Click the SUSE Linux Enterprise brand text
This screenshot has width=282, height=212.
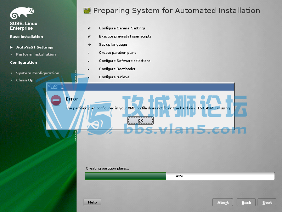point(24,26)
